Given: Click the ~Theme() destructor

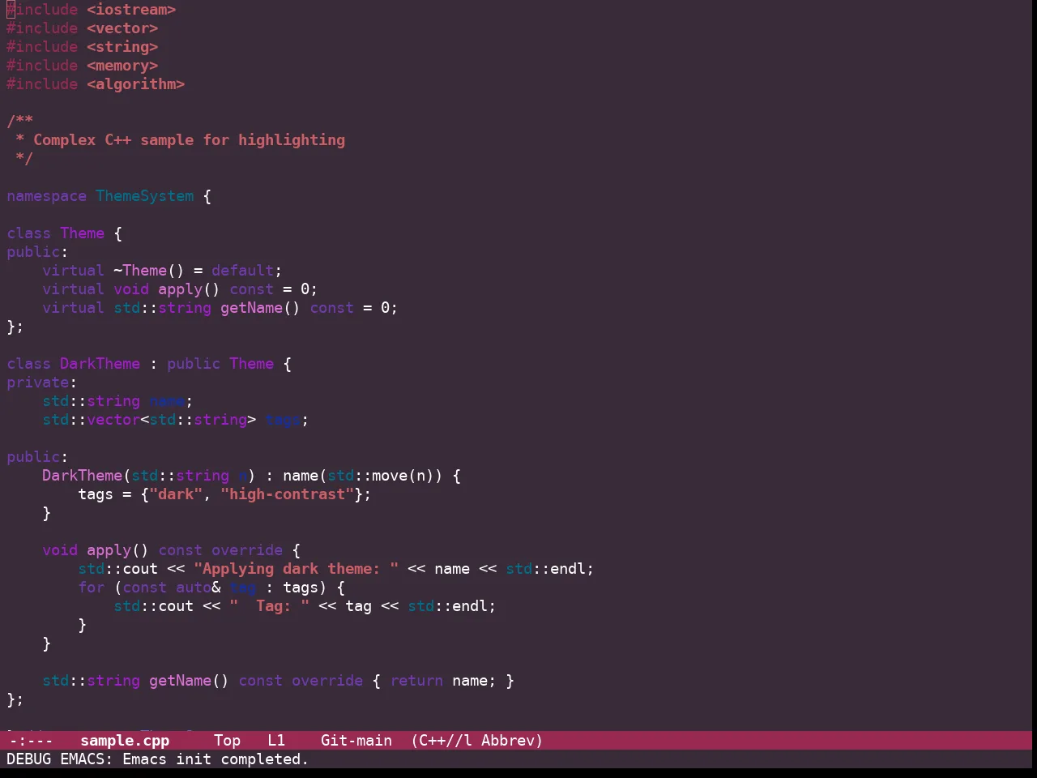Looking at the screenshot, I should click(149, 271).
